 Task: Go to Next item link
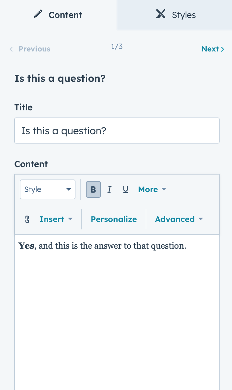point(213,49)
